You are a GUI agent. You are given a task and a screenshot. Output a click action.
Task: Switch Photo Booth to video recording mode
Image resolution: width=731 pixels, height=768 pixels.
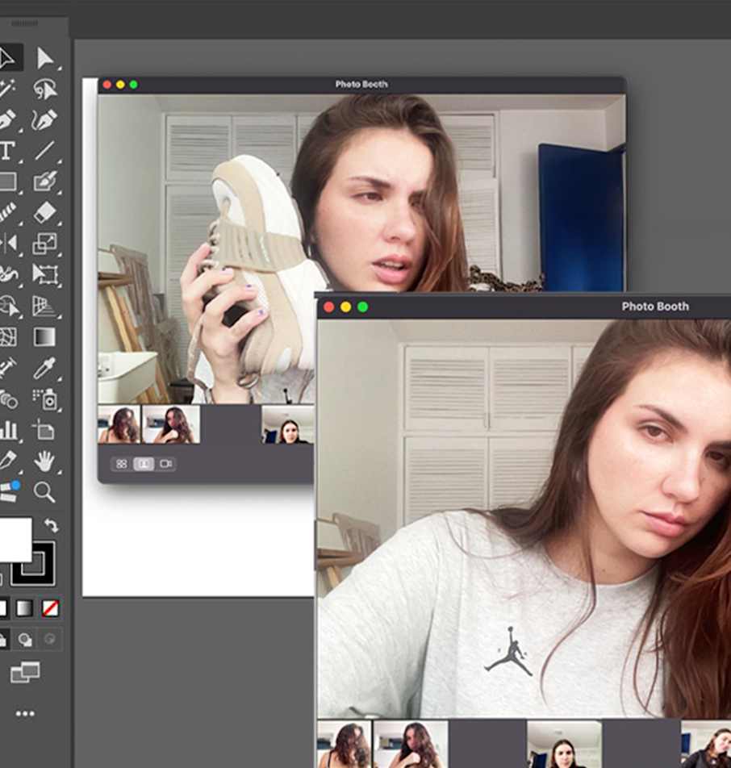click(x=166, y=464)
